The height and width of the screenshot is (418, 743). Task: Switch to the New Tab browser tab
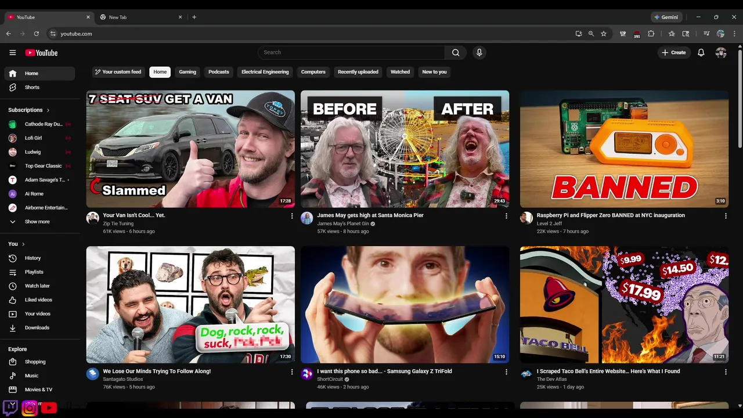click(141, 17)
